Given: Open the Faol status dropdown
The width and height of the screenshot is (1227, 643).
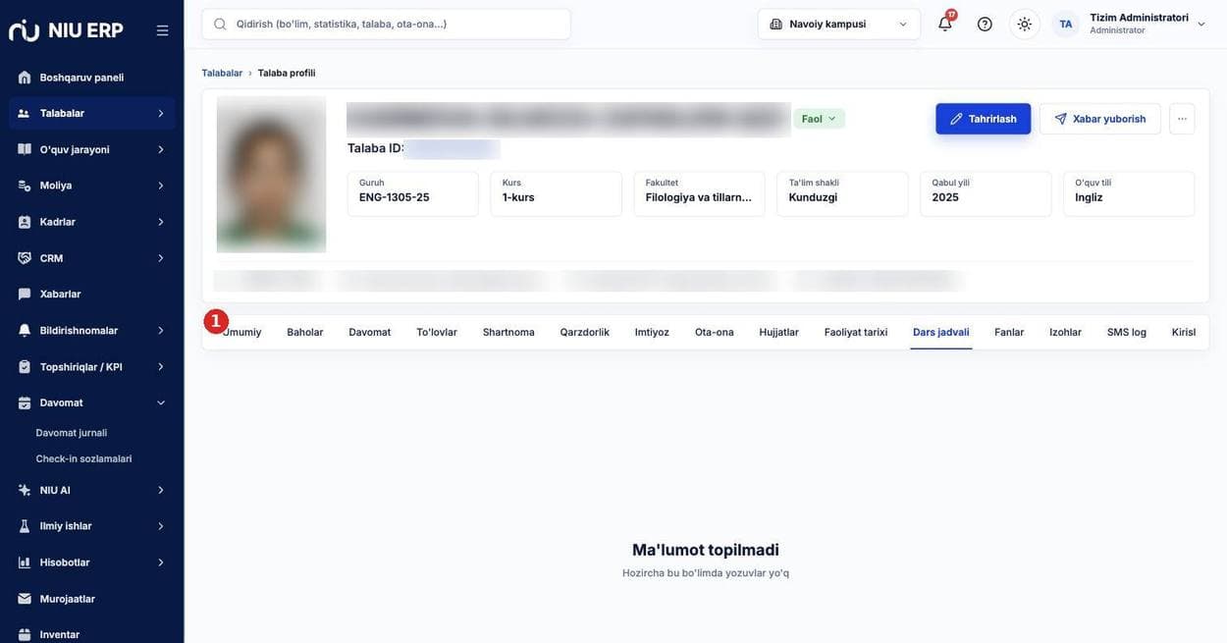Looking at the screenshot, I should 819,119.
